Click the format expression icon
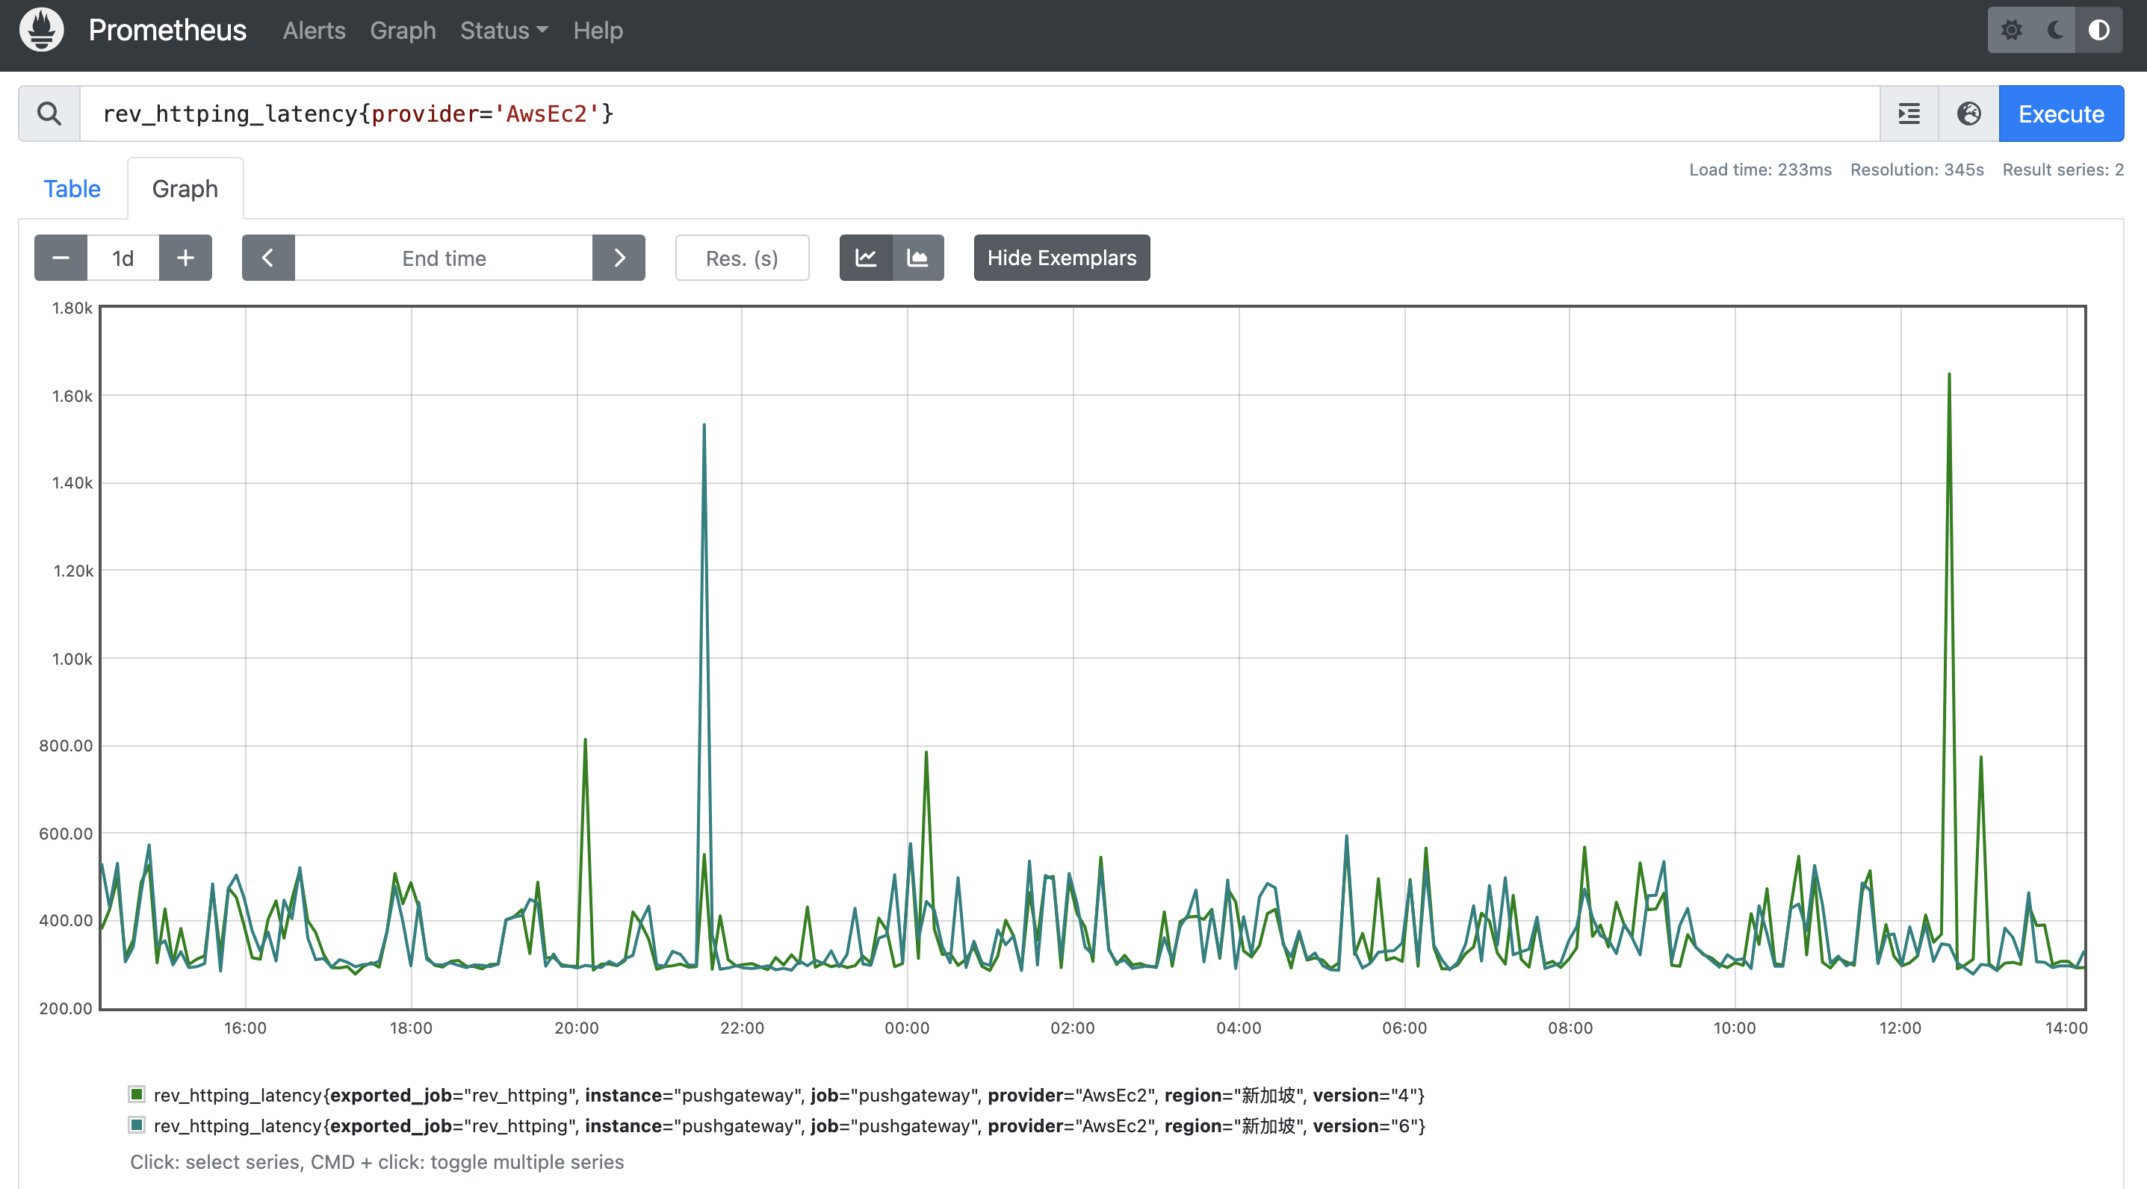The width and height of the screenshot is (2147, 1189). tap(1909, 114)
